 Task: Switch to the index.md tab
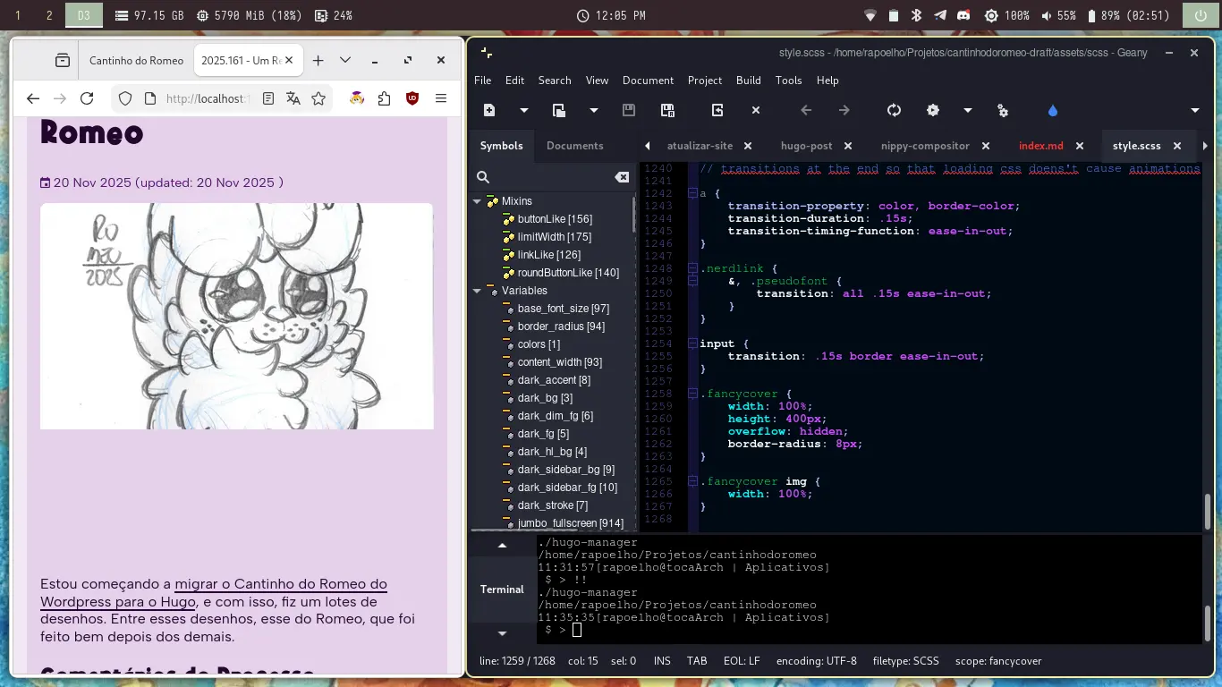(x=1040, y=146)
